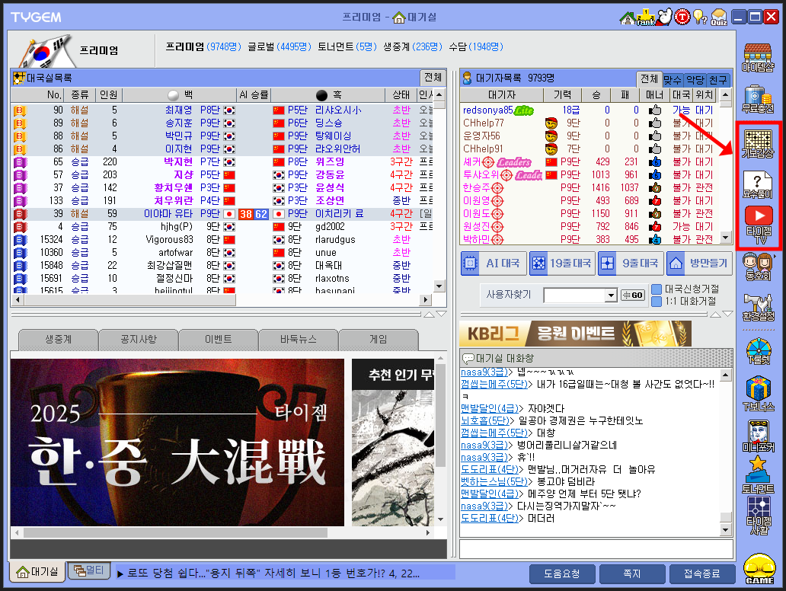
Task: Open 타이젬TV video icon
Action: coord(759,224)
